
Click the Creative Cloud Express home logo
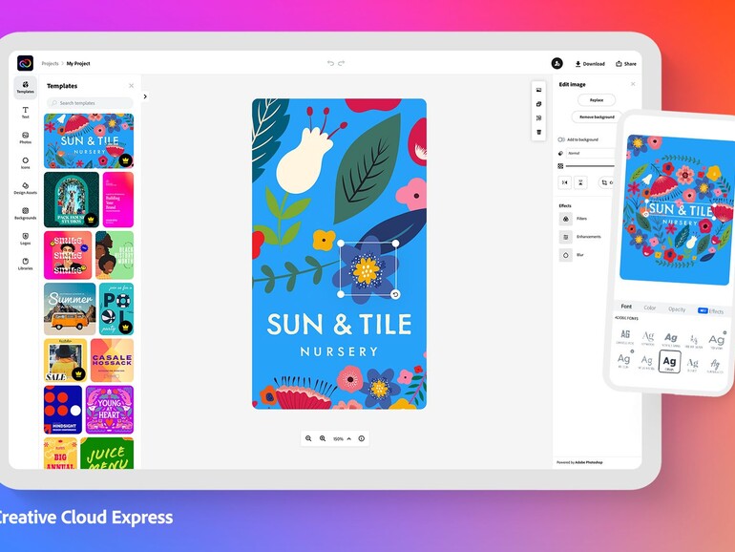[x=26, y=63]
